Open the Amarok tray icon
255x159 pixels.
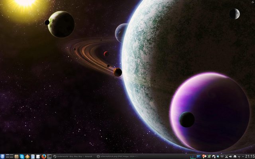(x=214, y=157)
